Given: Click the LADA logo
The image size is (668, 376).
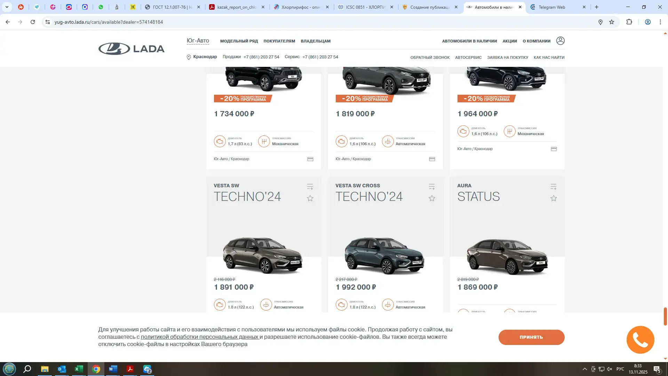Looking at the screenshot, I should click(131, 48).
